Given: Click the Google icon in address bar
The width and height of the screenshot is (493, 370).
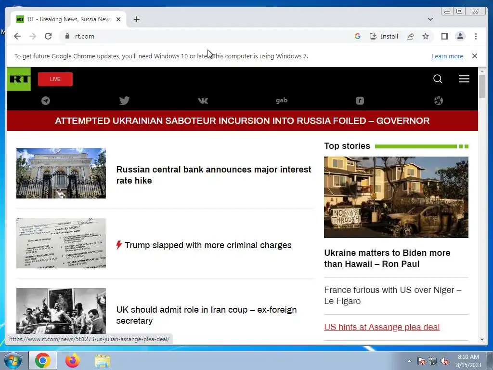Looking at the screenshot, I should (x=358, y=36).
